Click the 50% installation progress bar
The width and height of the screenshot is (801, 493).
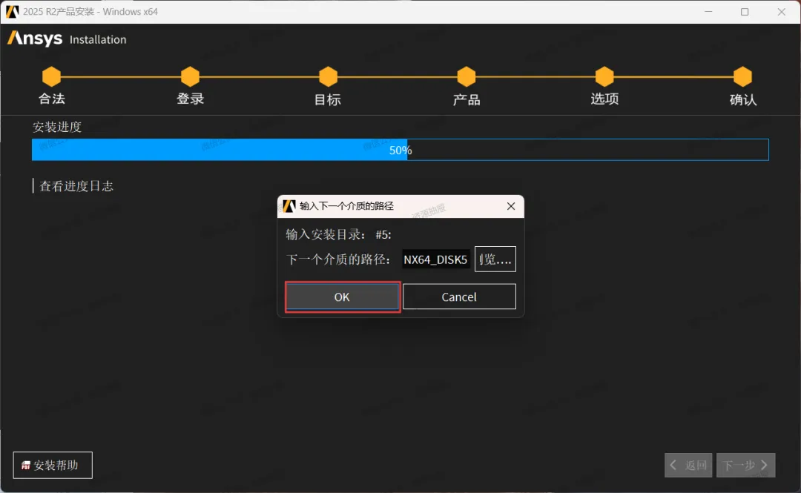400,150
